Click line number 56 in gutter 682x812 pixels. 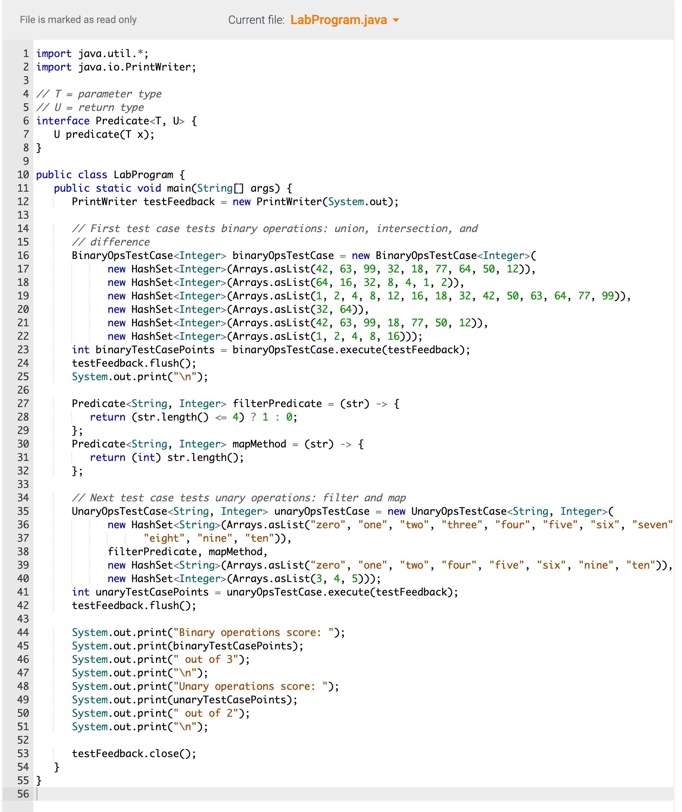coord(23,794)
